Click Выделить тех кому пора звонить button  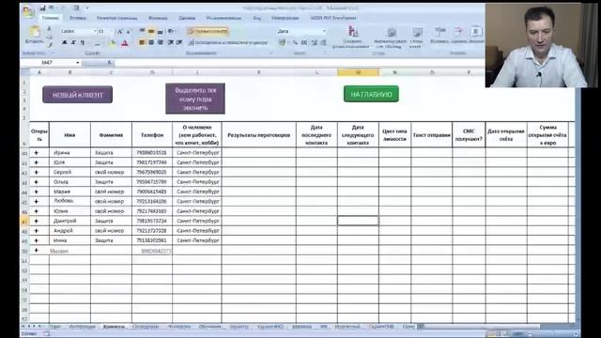(x=195, y=99)
